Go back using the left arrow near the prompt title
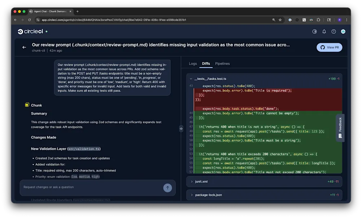Image resolution: width=362 pixels, height=218 pixels. click(24, 47)
